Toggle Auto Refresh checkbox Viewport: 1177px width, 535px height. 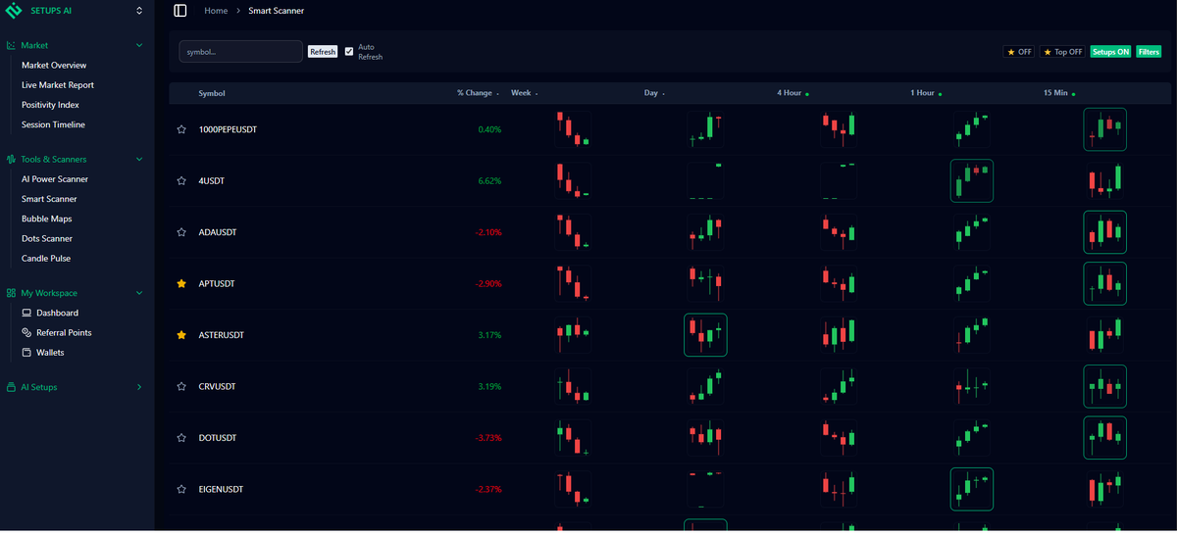click(349, 51)
